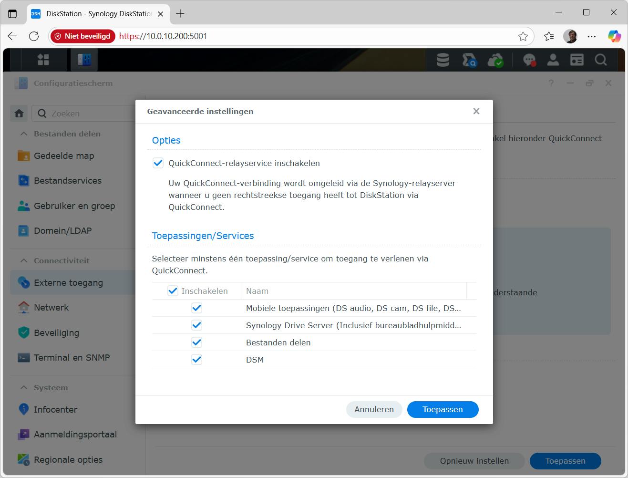
Task: Open the DSM main menu grid icon
Action: pos(43,60)
